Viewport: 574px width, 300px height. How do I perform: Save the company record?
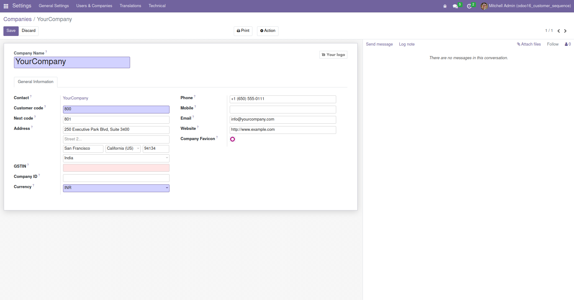coord(11,31)
